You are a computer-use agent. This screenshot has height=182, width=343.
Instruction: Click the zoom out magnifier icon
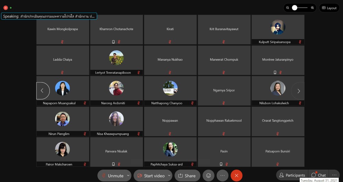point(288,8)
